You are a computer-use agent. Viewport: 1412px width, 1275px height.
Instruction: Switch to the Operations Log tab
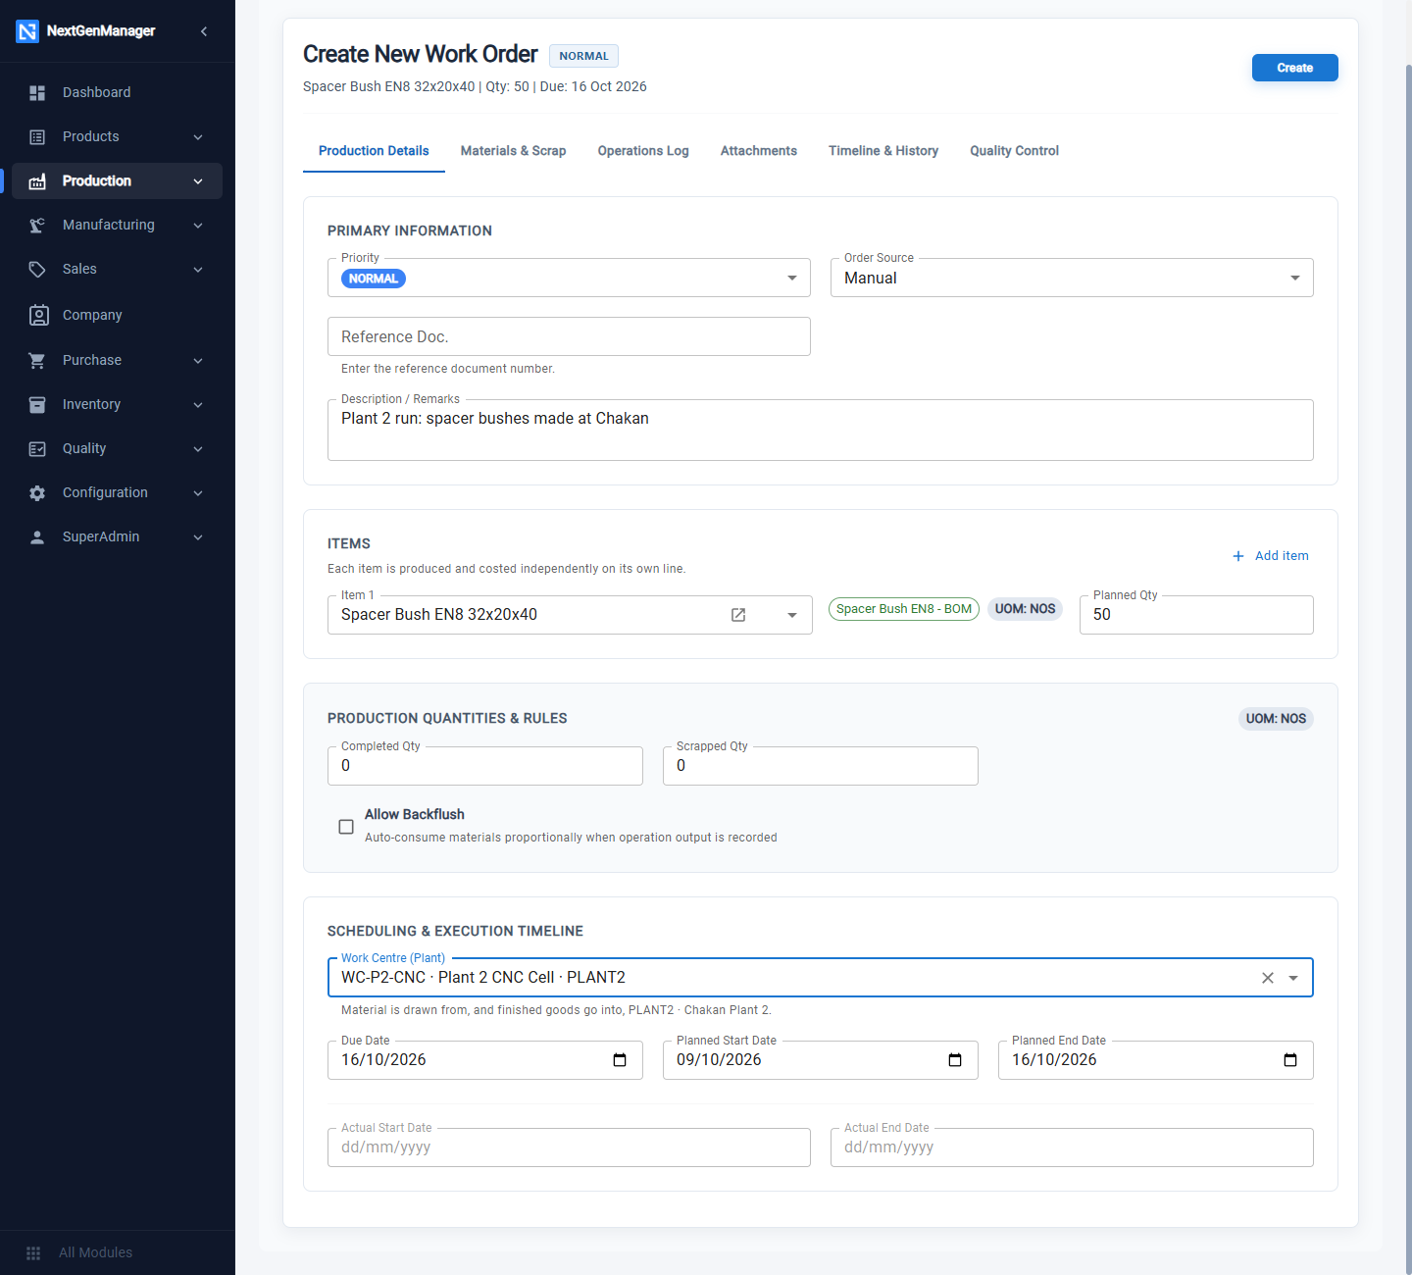tap(643, 151)
